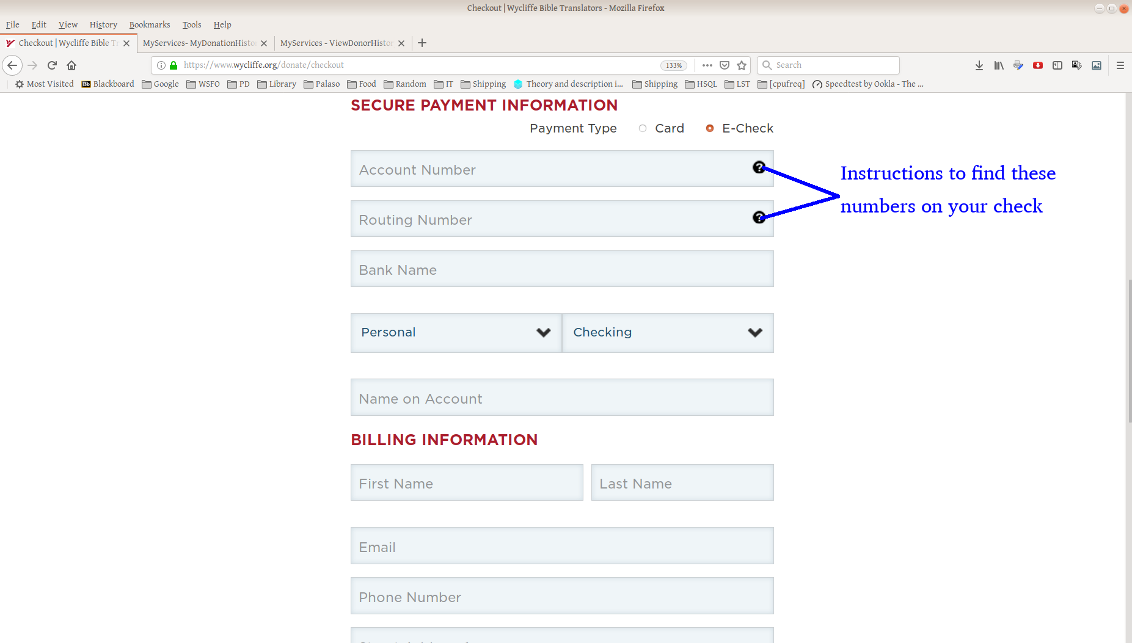This screenshot has width=1132, height=643.
Task: Open the File menu
Action: [x=12, y=25]
